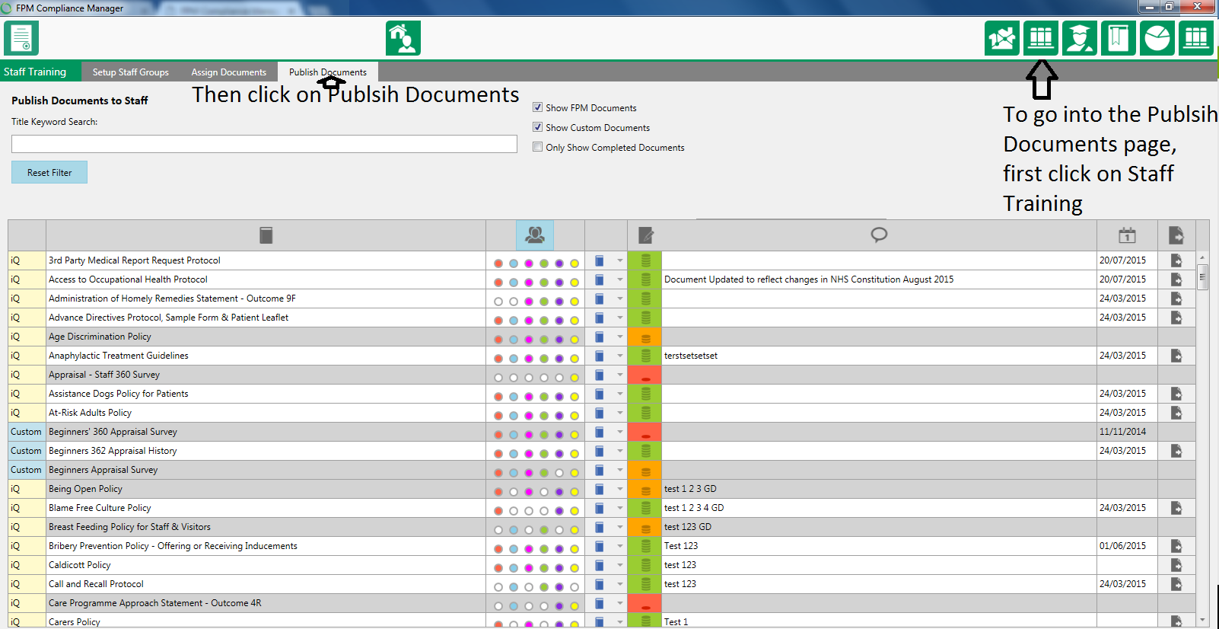Open dropdown for At-Risk Adults Policy row
This screenshot has width=1219, height=629.
pos(619,413)
